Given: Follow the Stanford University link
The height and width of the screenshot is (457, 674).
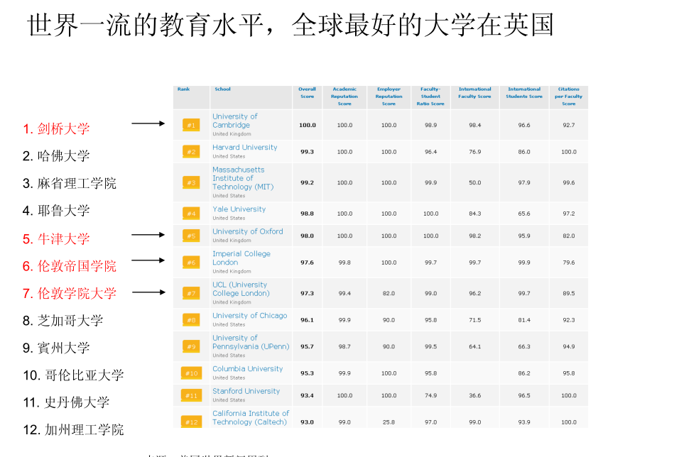Looking at the screenshot, I should (x=246, y=391).
